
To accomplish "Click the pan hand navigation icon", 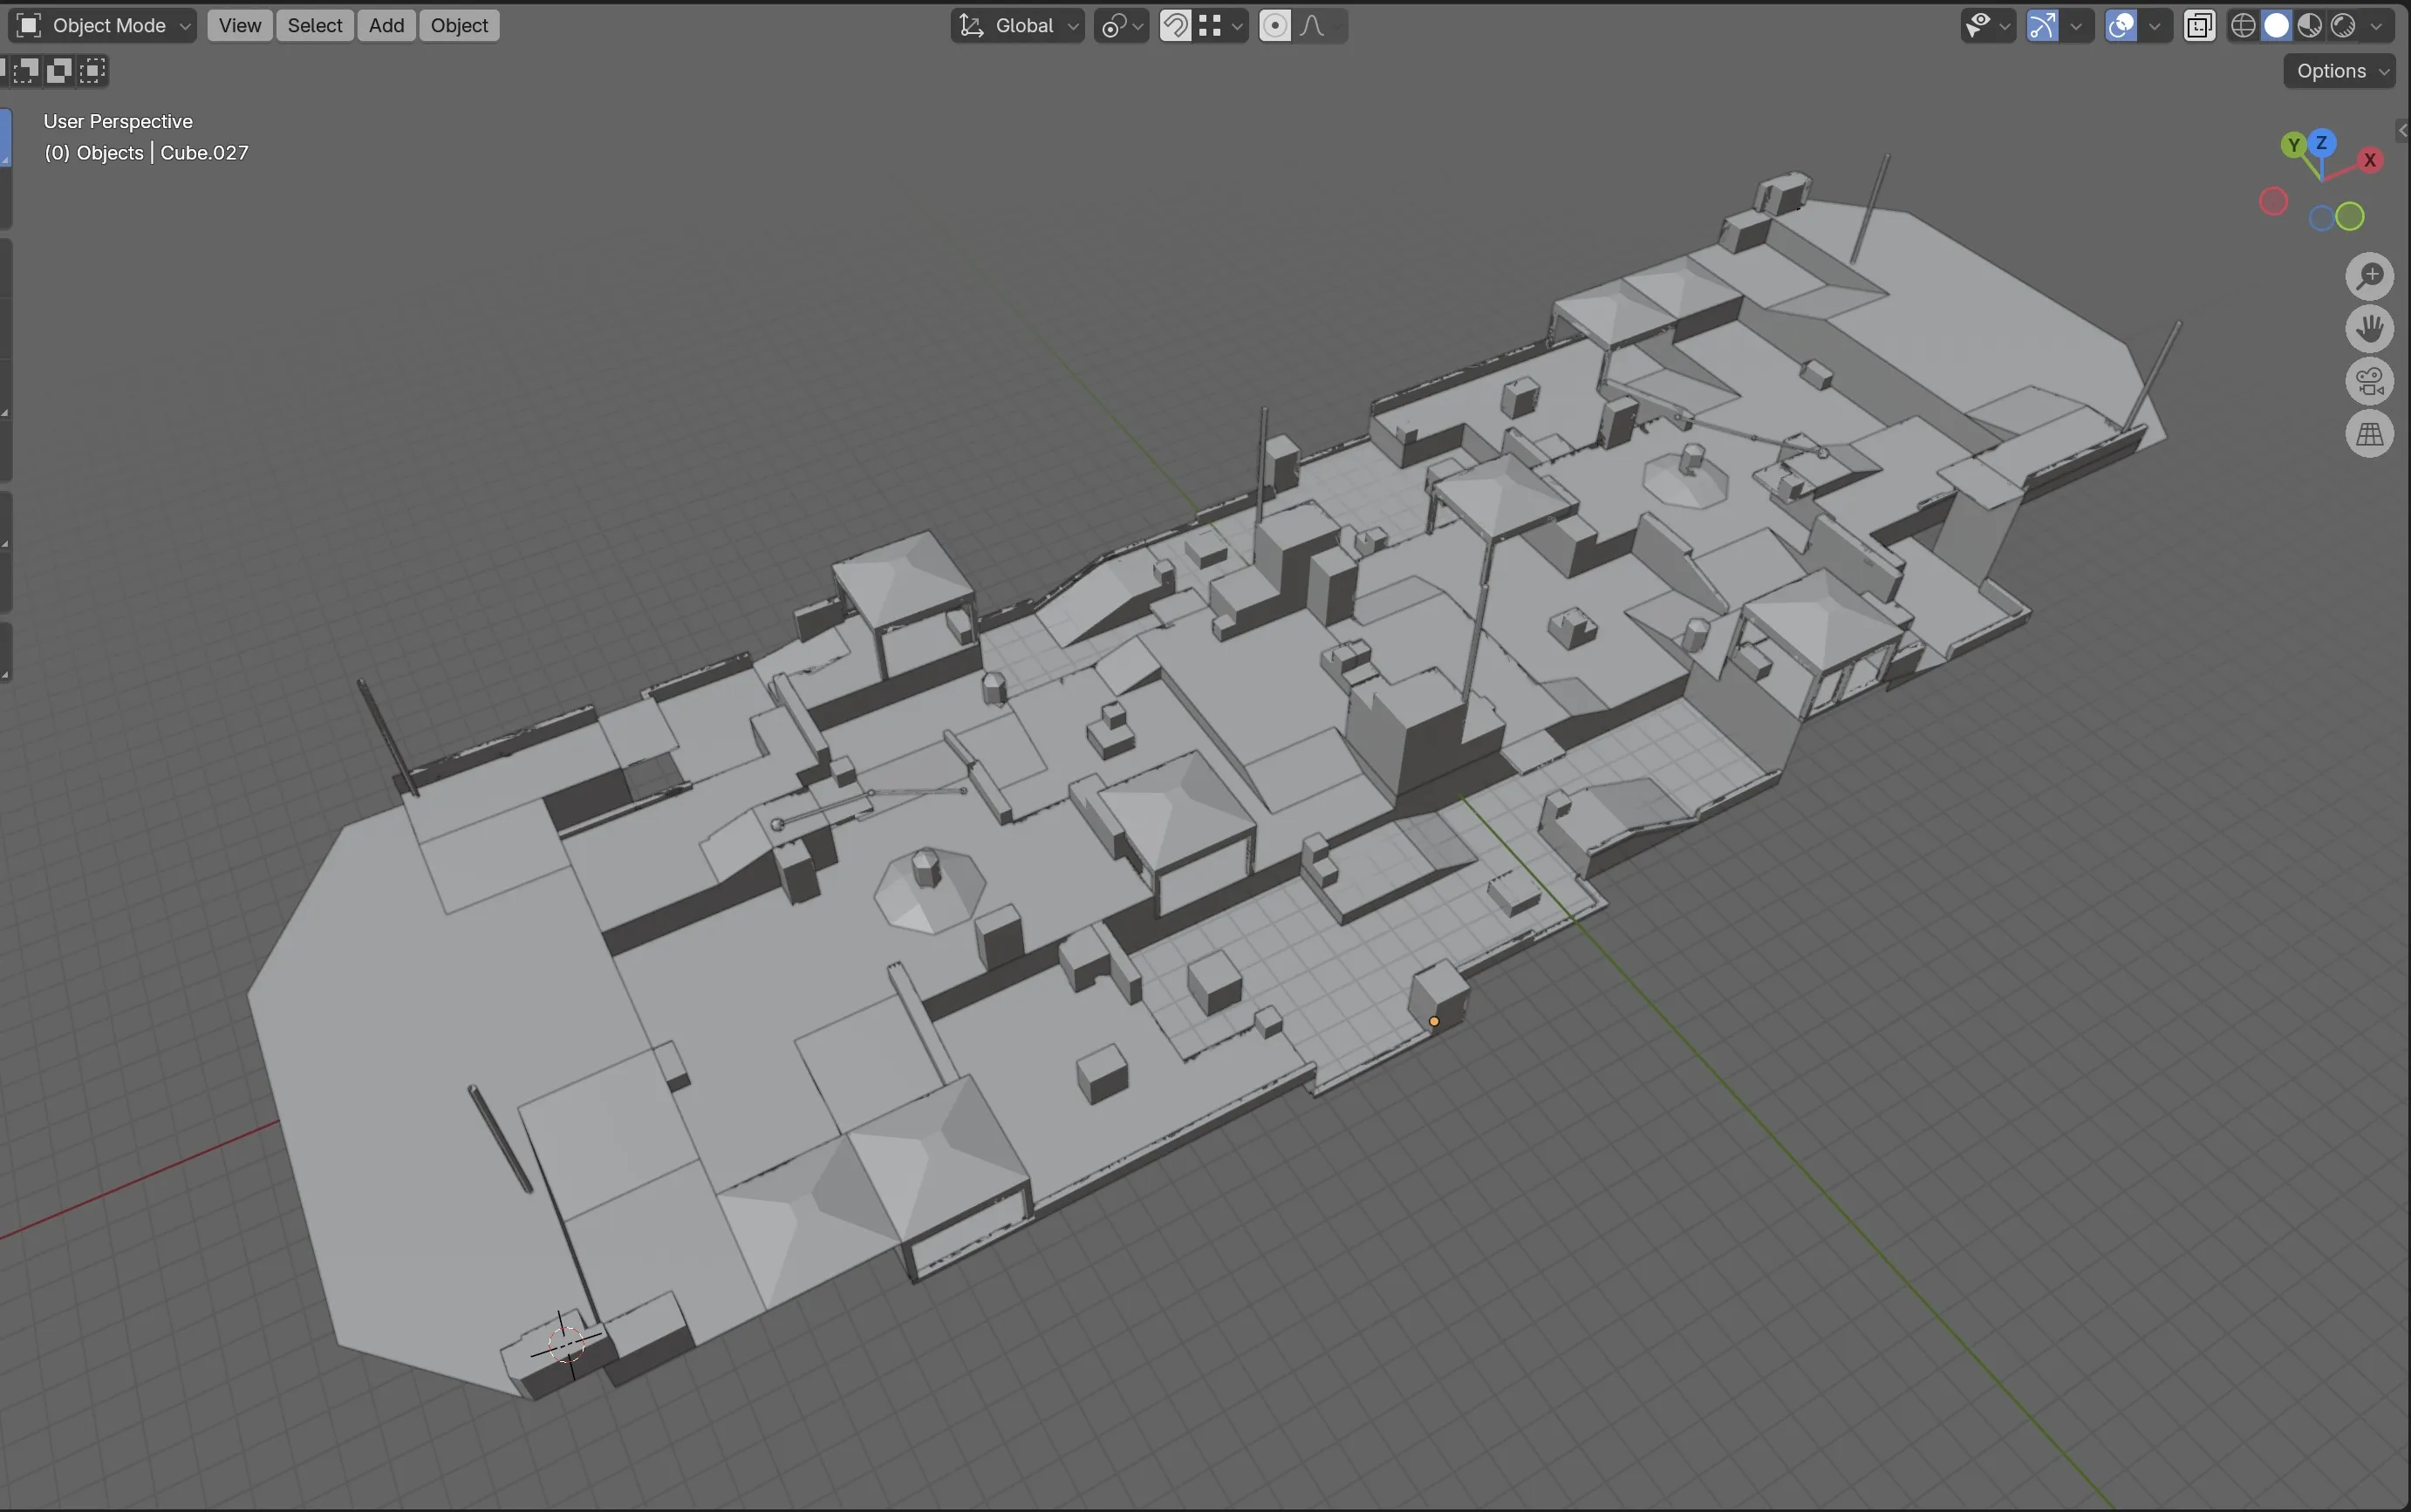I will pyautogui.click(x=2370, y=329).
